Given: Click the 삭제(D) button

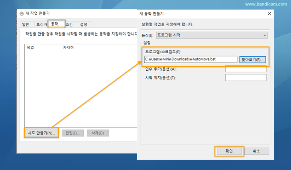Looking at the screenshot, I should tap(98, 133).
